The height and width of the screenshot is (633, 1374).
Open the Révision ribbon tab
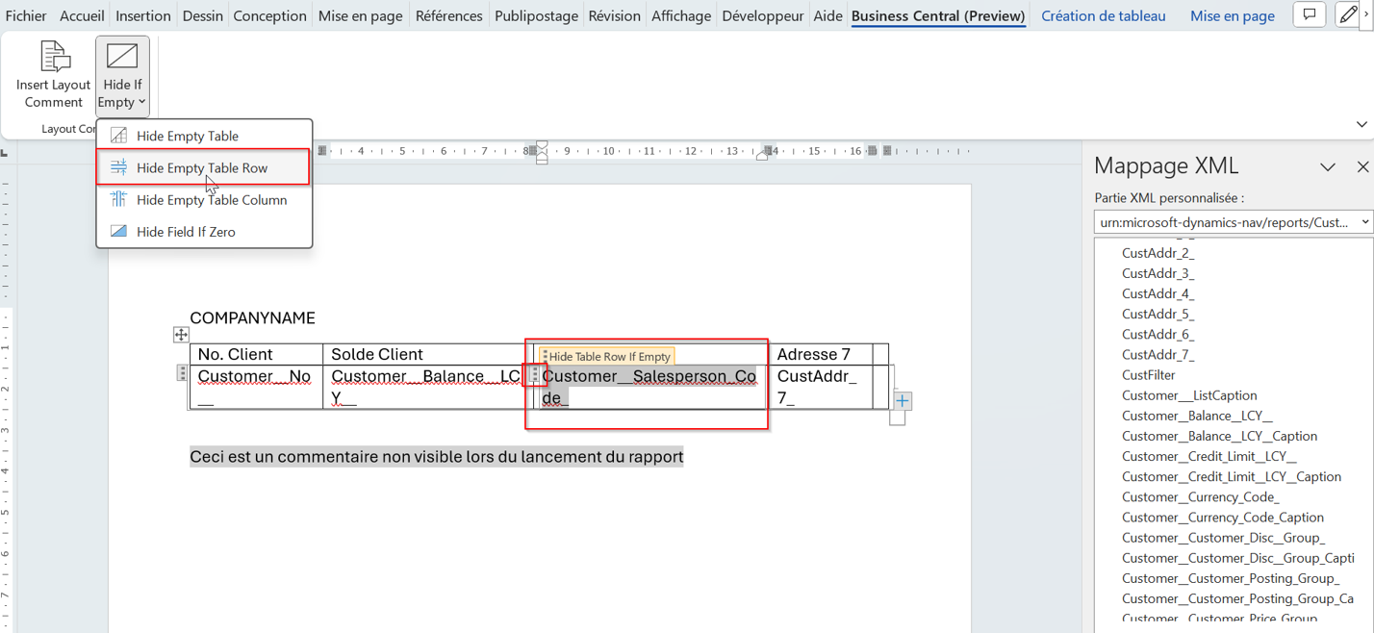tap(614, 16)
